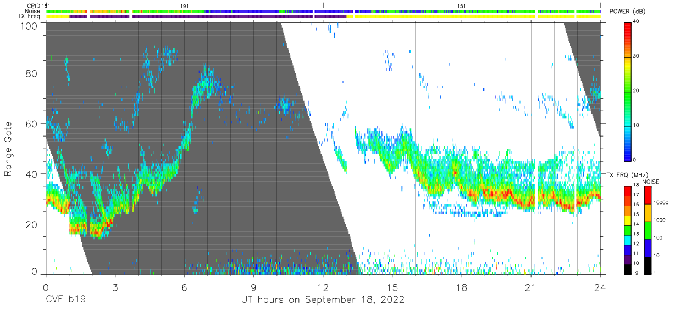The height and width of the screenshot is (311, 675).
Task: Click the 40 label on power colorbar
Action: pos(636,22)
